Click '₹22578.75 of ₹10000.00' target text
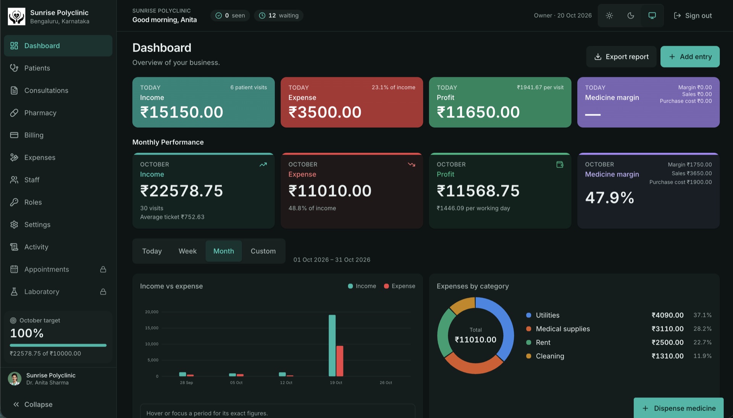Viewport: 733px width, 418px height. (45, 353)
